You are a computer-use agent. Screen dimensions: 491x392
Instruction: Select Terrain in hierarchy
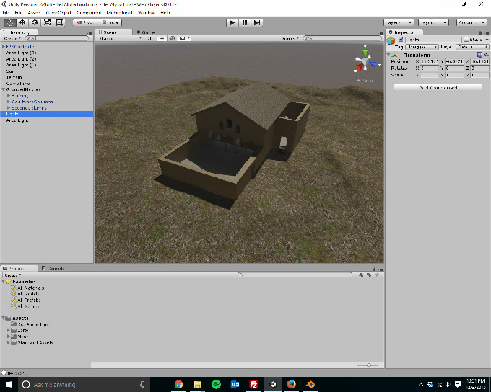[x=14, y=77]
